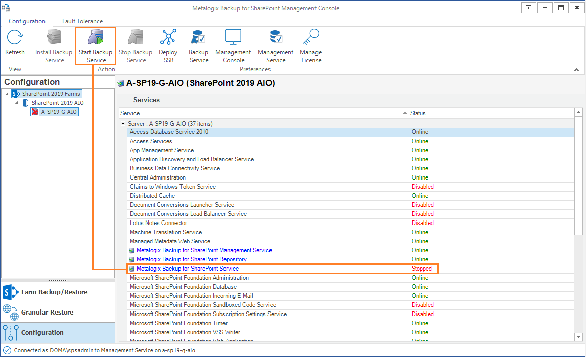This screenshot has width=586, height=357.
Task: Click the Stop Backup Service icon
Action: point(136,37)
